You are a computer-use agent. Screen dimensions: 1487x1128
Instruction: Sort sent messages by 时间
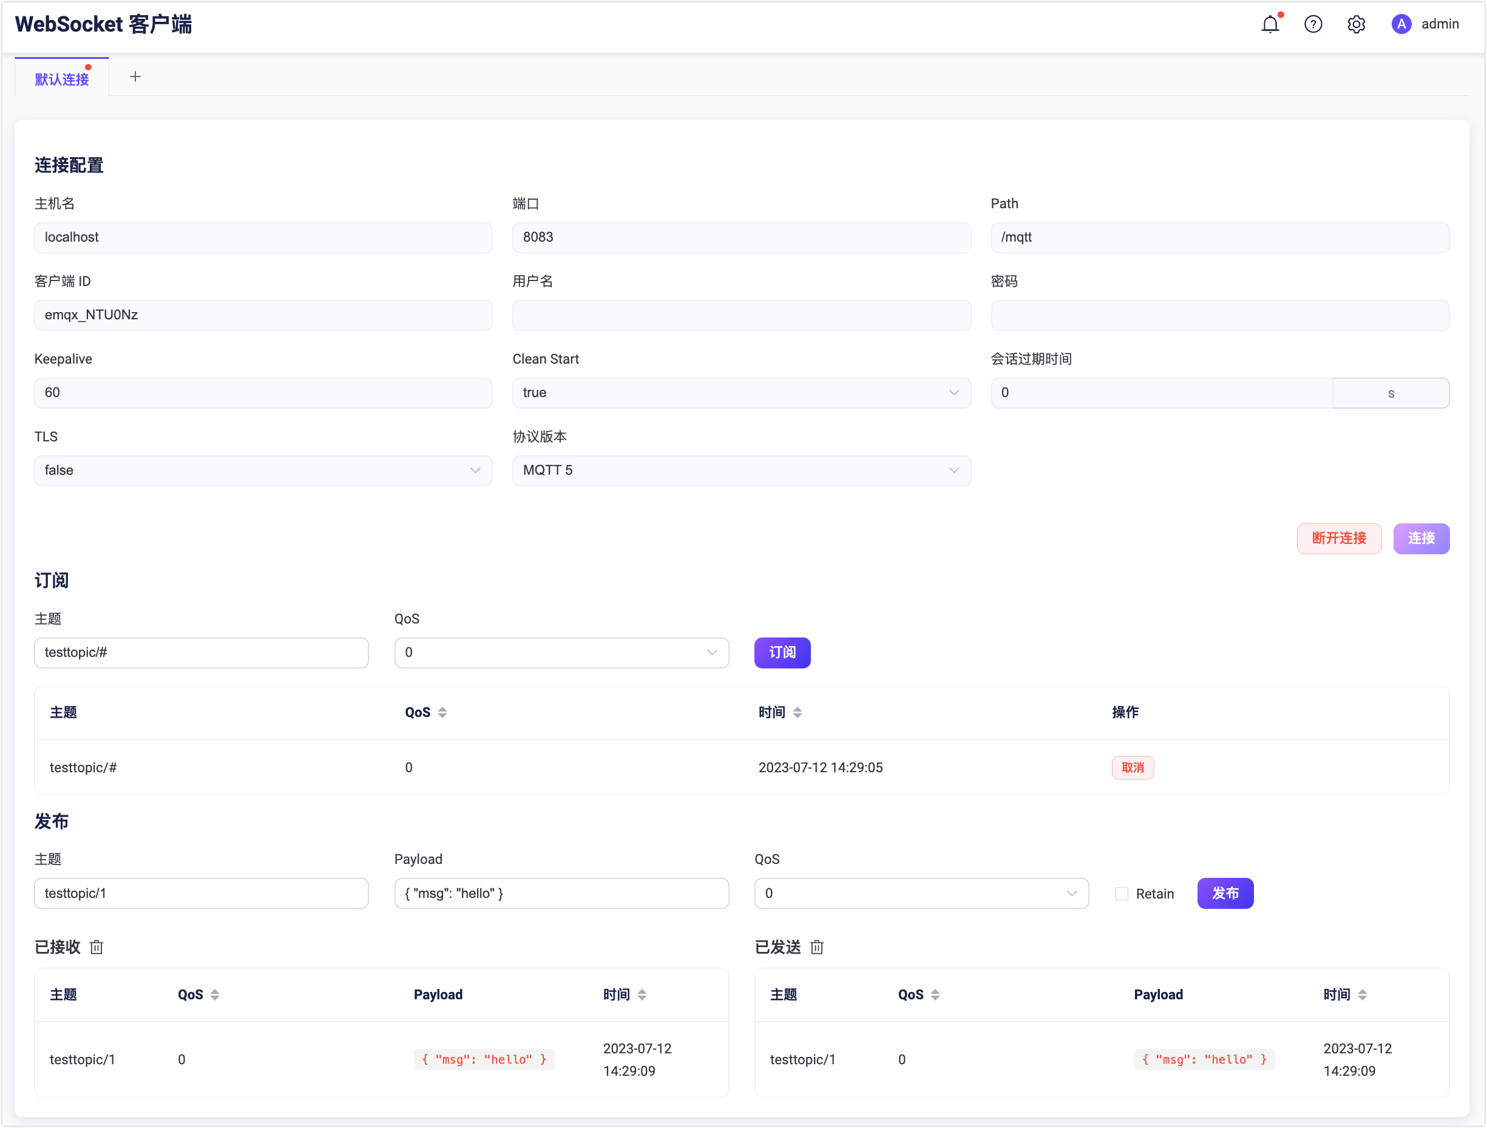click(x=1363, y=994)
